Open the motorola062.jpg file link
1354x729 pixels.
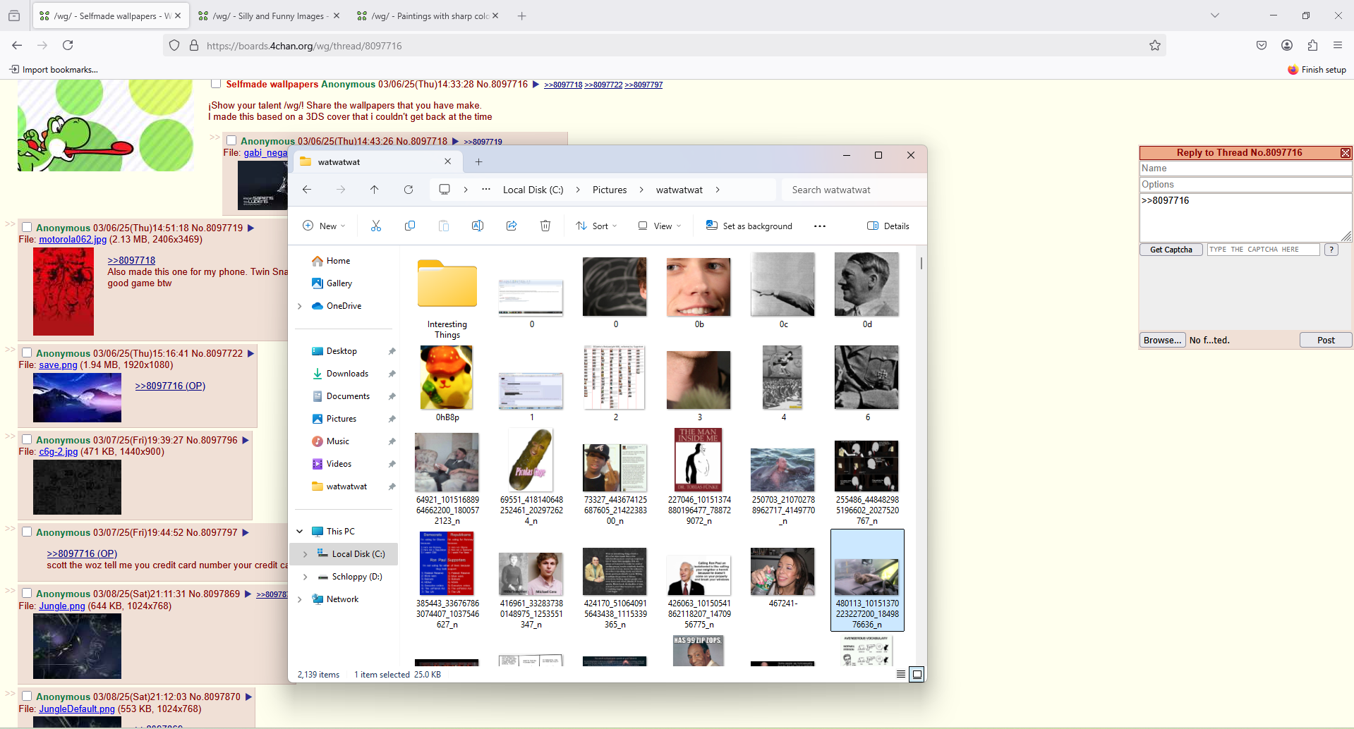pyautogui.click(x=73, y=239)
